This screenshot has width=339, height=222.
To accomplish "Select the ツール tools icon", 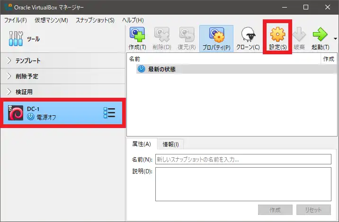I will tap(16, 39).
